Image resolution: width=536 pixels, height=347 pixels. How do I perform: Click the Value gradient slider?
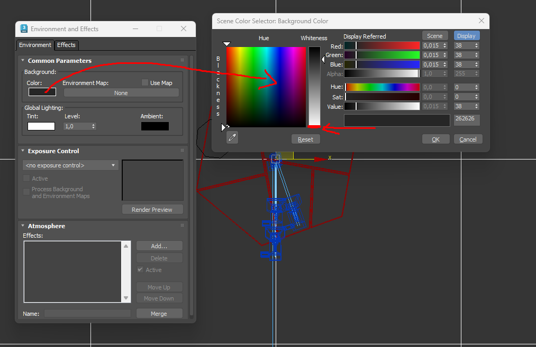[x=382, y=107]
